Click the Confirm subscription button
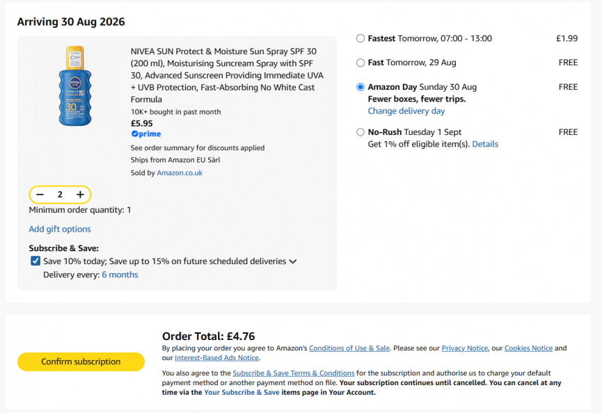 (81, 362)
